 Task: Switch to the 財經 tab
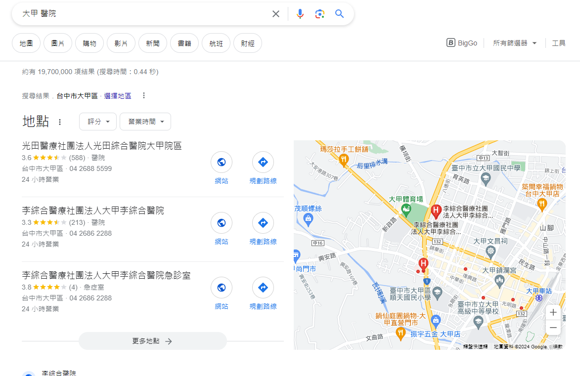point(248,43)
